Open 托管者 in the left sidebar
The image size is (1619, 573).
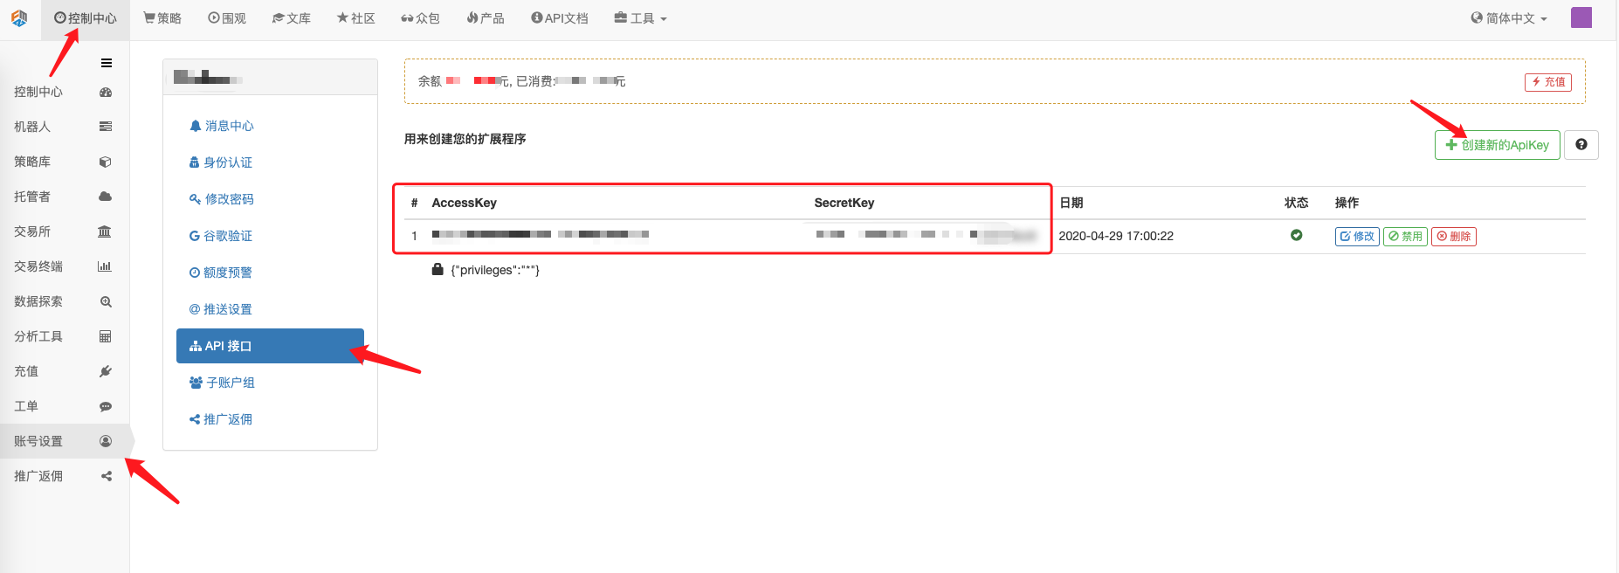32,197
